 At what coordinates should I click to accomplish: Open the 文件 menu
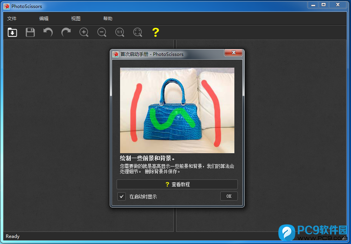(12, 19)
